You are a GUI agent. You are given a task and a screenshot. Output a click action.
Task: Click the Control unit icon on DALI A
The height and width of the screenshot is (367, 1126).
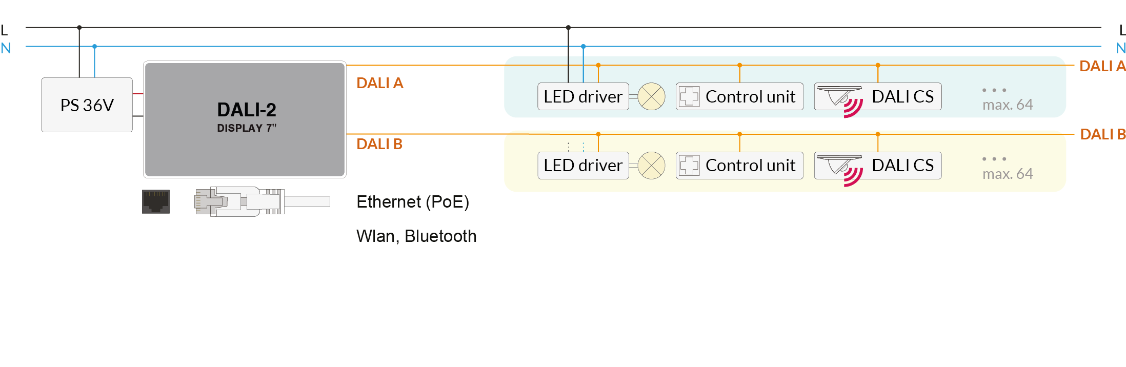tap(689, 96)
